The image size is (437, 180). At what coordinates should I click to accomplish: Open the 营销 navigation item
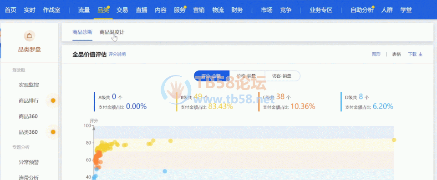click(x=199, y=10)
